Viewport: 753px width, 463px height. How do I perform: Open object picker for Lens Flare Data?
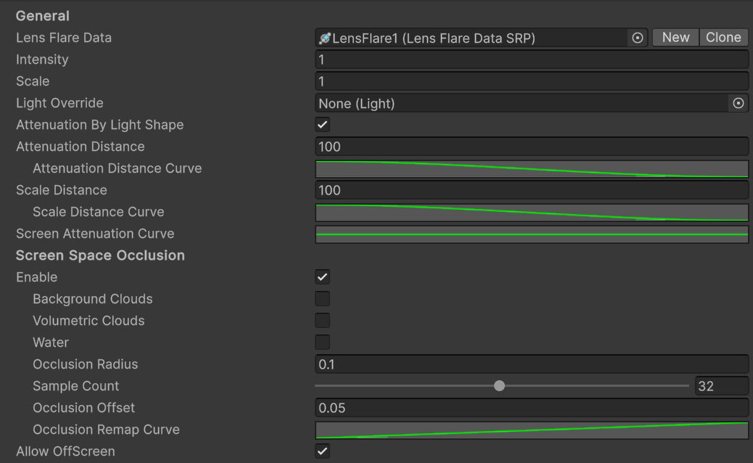[x=638, y=38]
